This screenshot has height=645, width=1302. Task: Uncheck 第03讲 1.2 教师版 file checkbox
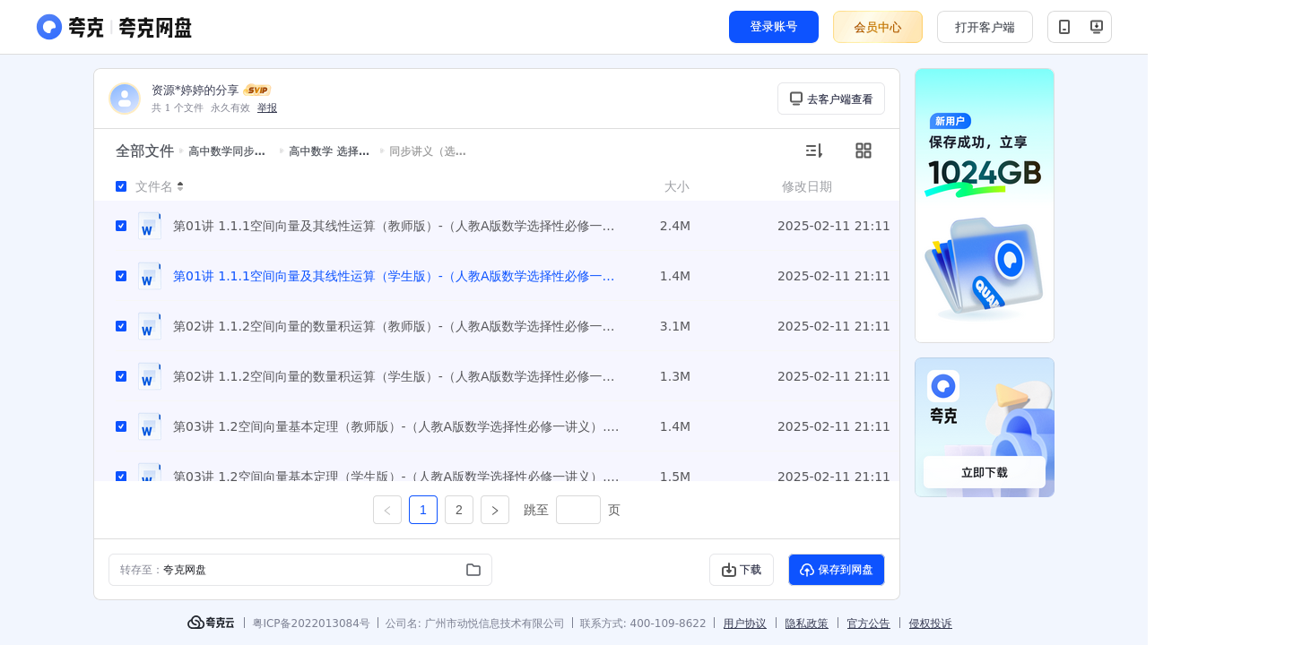click(x=121, y=426)
